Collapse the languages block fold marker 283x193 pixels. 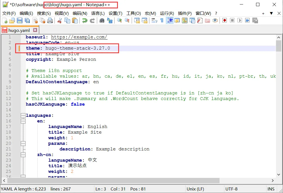tap(23, 115)
